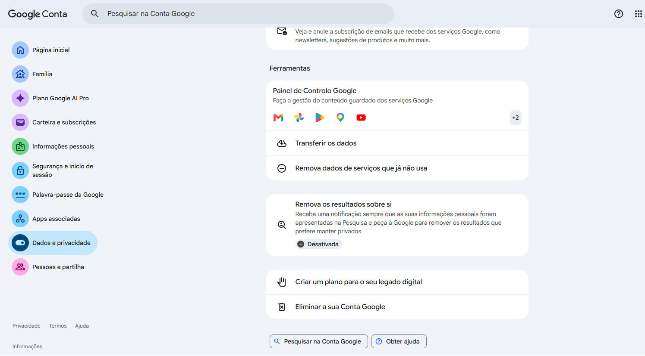Click the Família sidebar icon
Image resolution: width=645 pixels, height=356 pixels.
(20, 74)
